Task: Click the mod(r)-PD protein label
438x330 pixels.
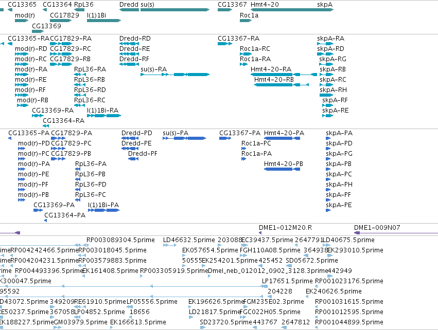Action: [34, 143]
